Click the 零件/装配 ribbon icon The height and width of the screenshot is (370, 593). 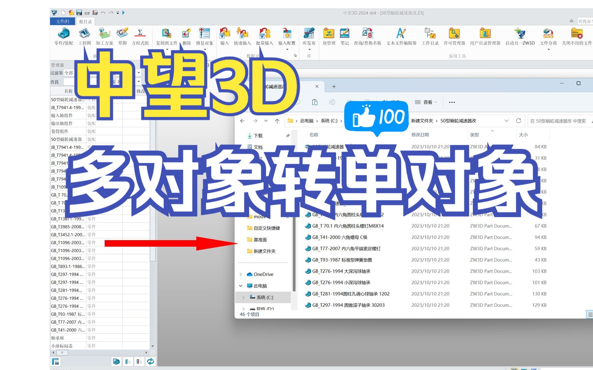64,36
